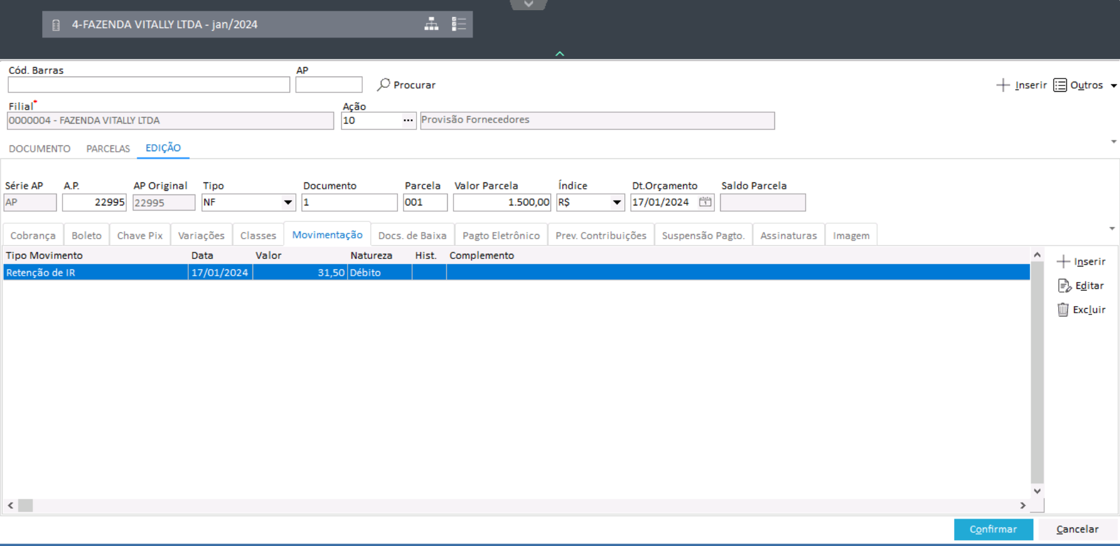Click the Ação lookup ellipsis button
Image resolution: width=1120 pixels, height=546 pixels.
pyautogui.click(x=408, y=121)
